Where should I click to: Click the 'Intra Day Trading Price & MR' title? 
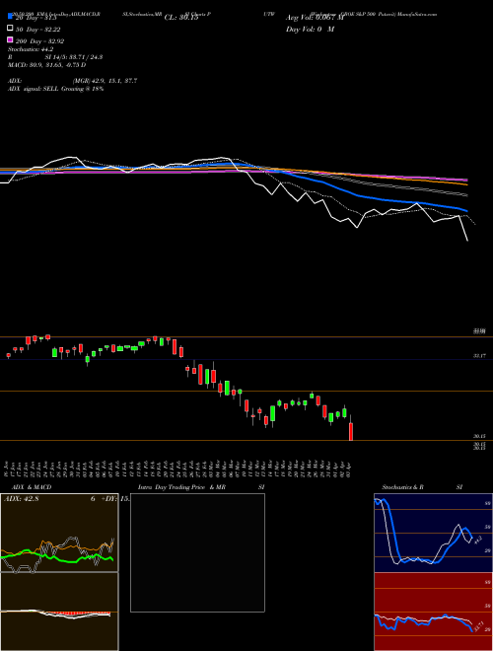[181, 487]
